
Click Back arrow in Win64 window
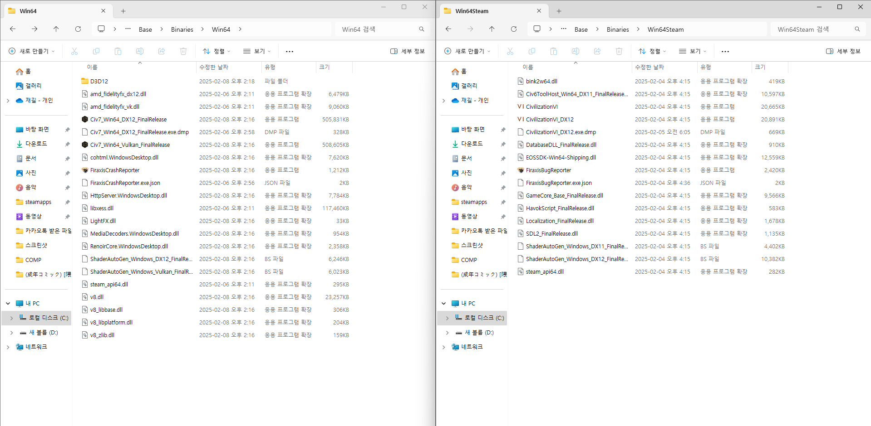pos(13,29)
